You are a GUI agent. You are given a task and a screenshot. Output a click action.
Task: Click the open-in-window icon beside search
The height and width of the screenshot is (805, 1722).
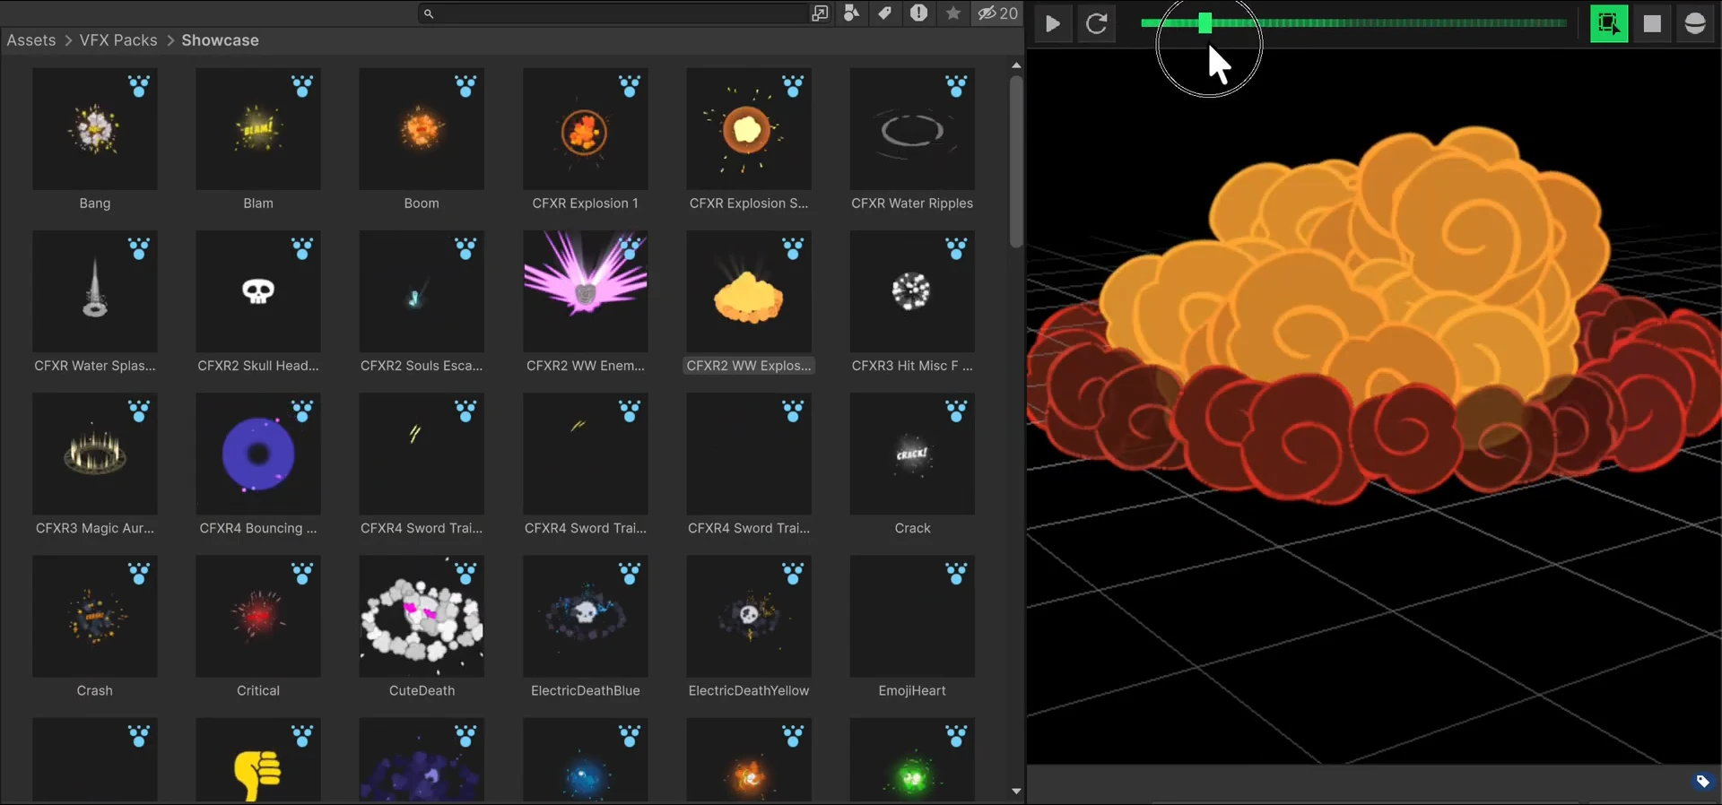pos(820,13)
